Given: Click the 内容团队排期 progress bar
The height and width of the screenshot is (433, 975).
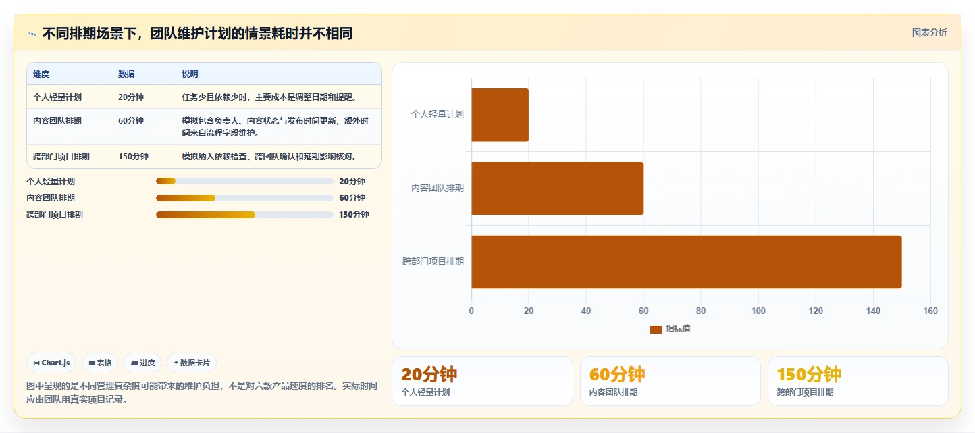Looking at the screenshot, I should coord(244,198).
